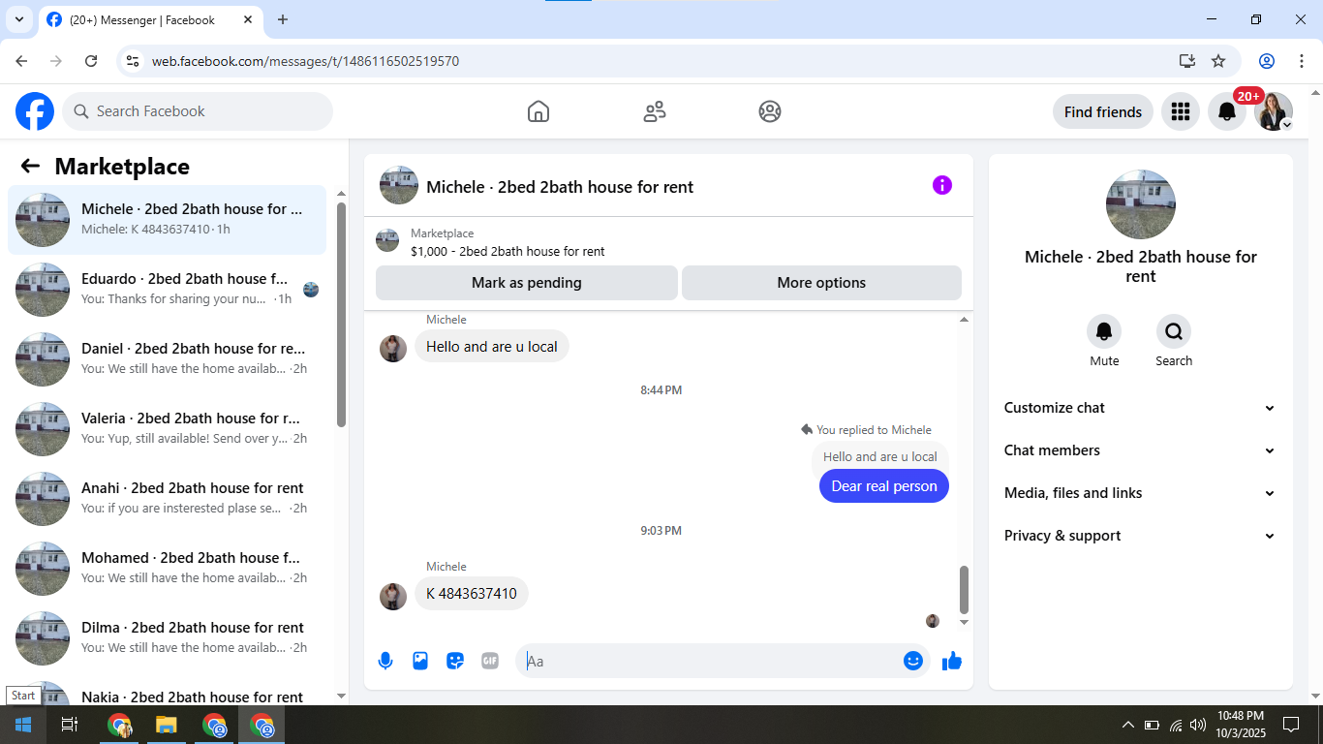This screenshot has height=744, width=1323.
Task: Open Dilma conversation in list
Action: 168,638
